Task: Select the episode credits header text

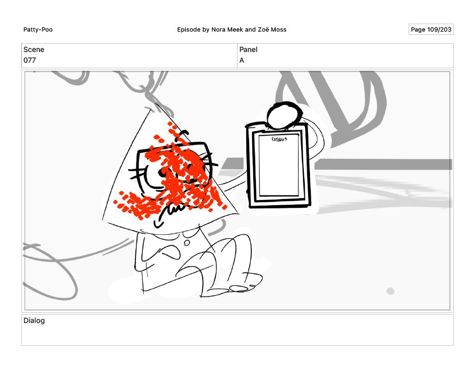Action: point(231,30)
